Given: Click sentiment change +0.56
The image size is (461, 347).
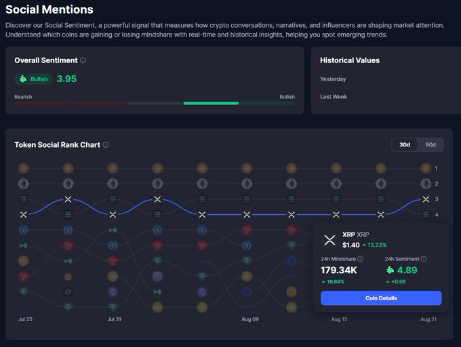Looking at the screenshot, I should coord(396,282).
